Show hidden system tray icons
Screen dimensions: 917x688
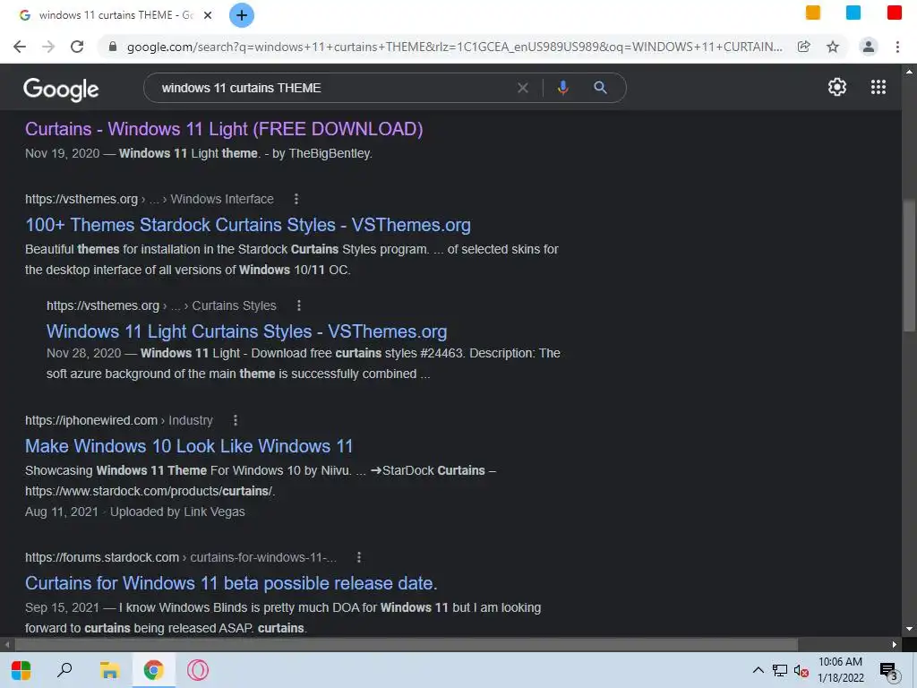click(x=758, y=670)
